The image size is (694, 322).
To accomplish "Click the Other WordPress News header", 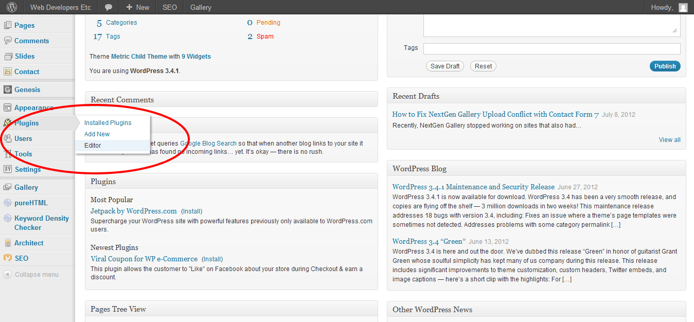I will pos(536,310).
